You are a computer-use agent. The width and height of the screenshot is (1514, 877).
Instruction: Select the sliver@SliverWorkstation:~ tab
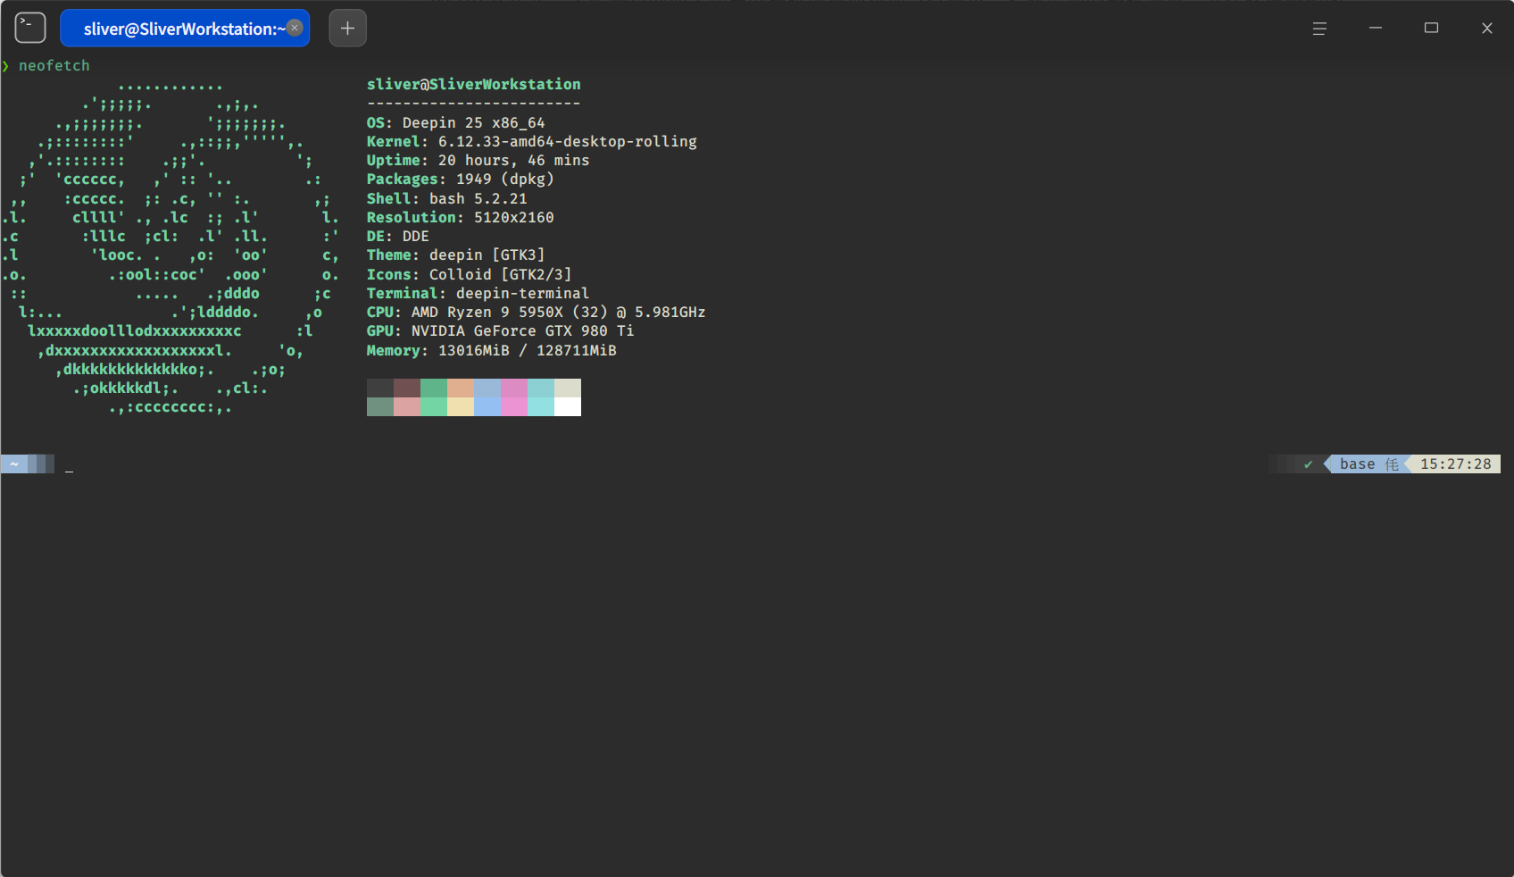(185, 29)
